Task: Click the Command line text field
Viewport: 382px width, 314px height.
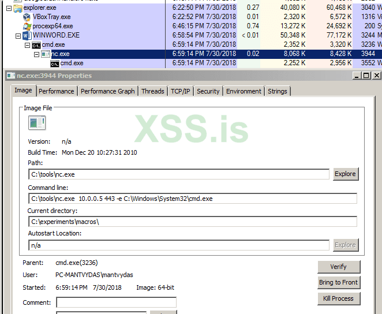Action: click(x=193, y=199)
